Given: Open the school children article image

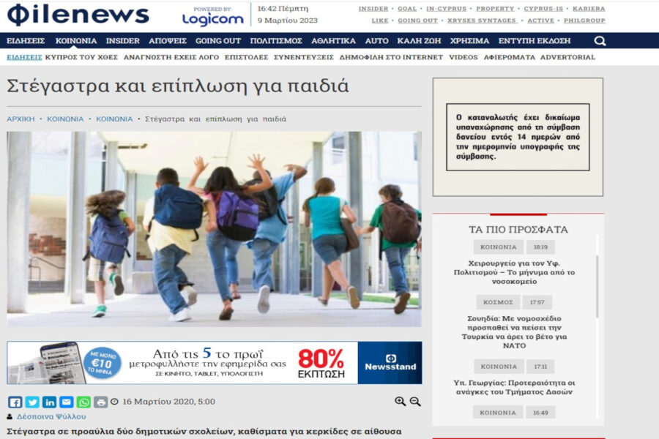Looking at the screenshot, I should 215,228.
